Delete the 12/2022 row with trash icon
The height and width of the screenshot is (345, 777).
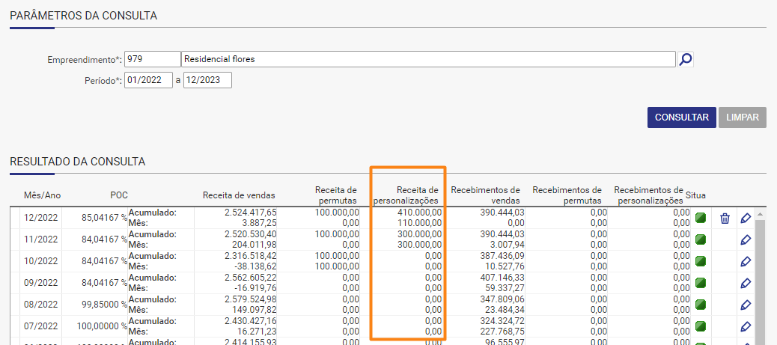coord(725,218)
